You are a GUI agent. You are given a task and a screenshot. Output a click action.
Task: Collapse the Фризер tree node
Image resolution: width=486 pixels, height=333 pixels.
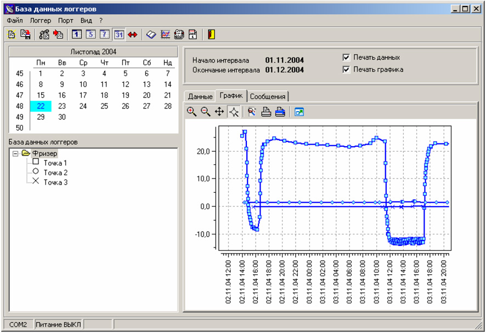[x=15, y=153]
